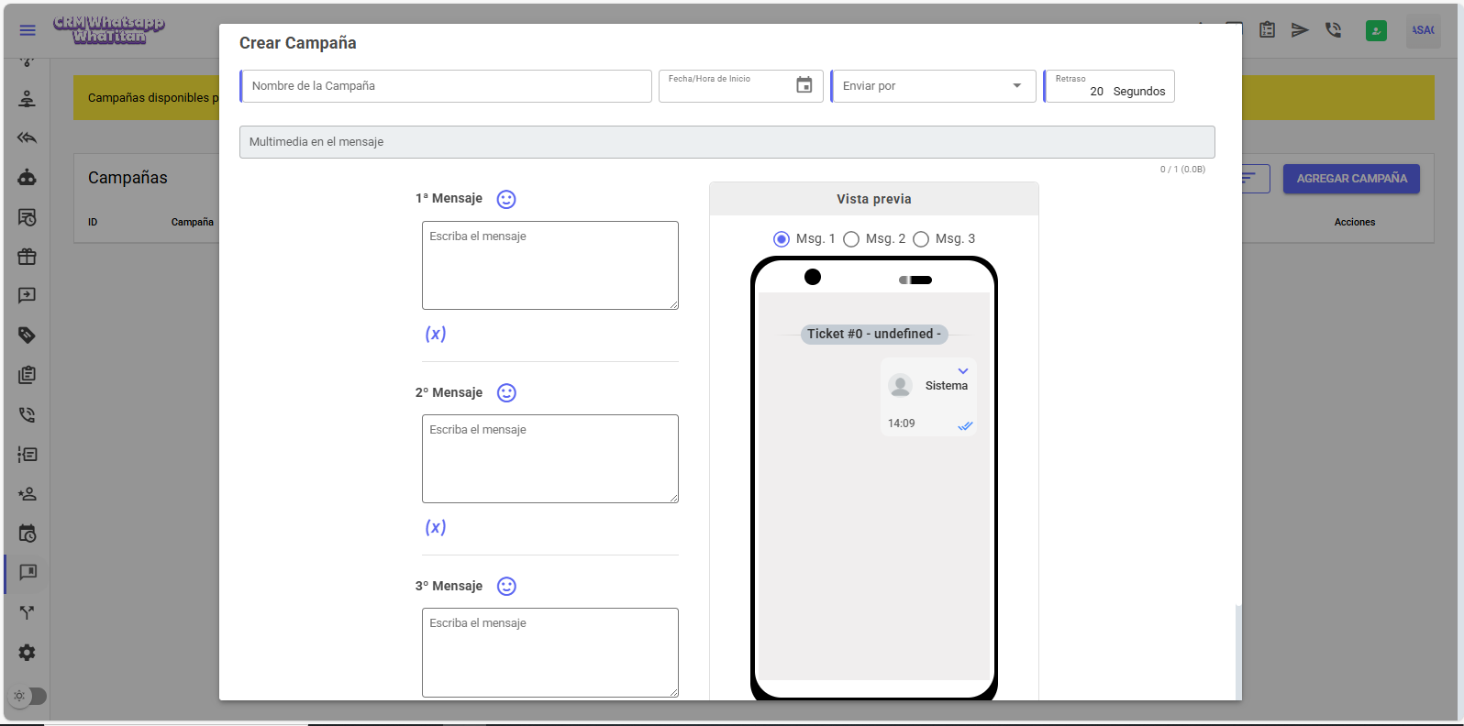Viewport: 1464px width, 726px height.
Task: Click the Nombre de la Campaña field
Action: (x=446, y=86)
